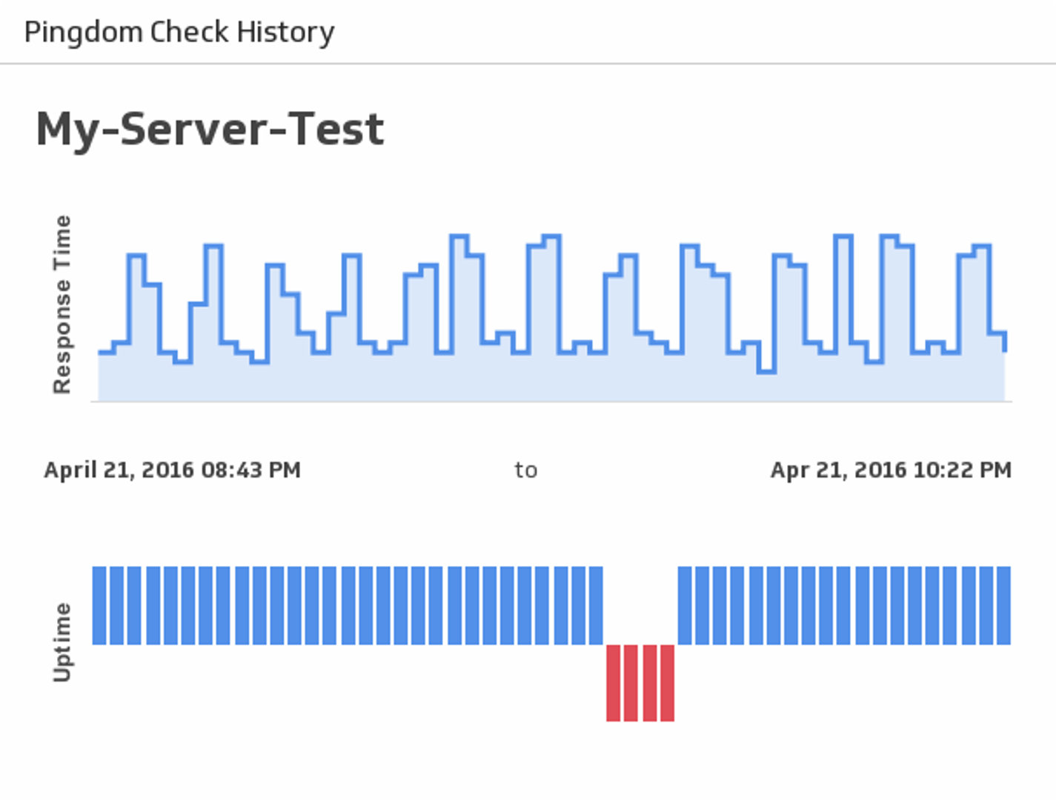This screenshot has height=800, width=1056.
Task: Click the first response time peak on the left
Action: click(x=136, y=256)
